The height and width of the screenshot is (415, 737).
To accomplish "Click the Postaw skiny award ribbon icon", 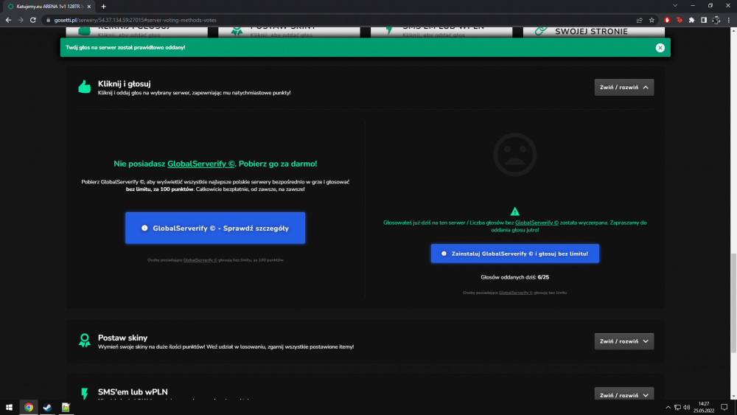I will click(x=85, y=341).
